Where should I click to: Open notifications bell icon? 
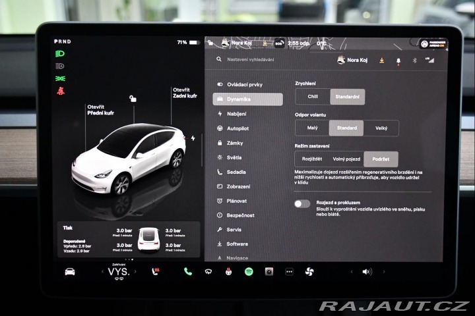pyautogui.click(x=398, y=61)
